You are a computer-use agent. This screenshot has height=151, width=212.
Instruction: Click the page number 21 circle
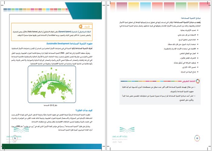15,138
